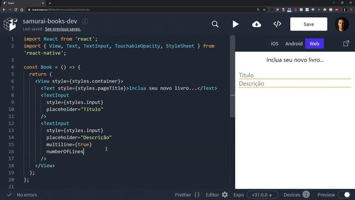This screenshot has width=355, height=200.
Task: Click browser profile avatar in toolbar
Action: tap(345, 10)
